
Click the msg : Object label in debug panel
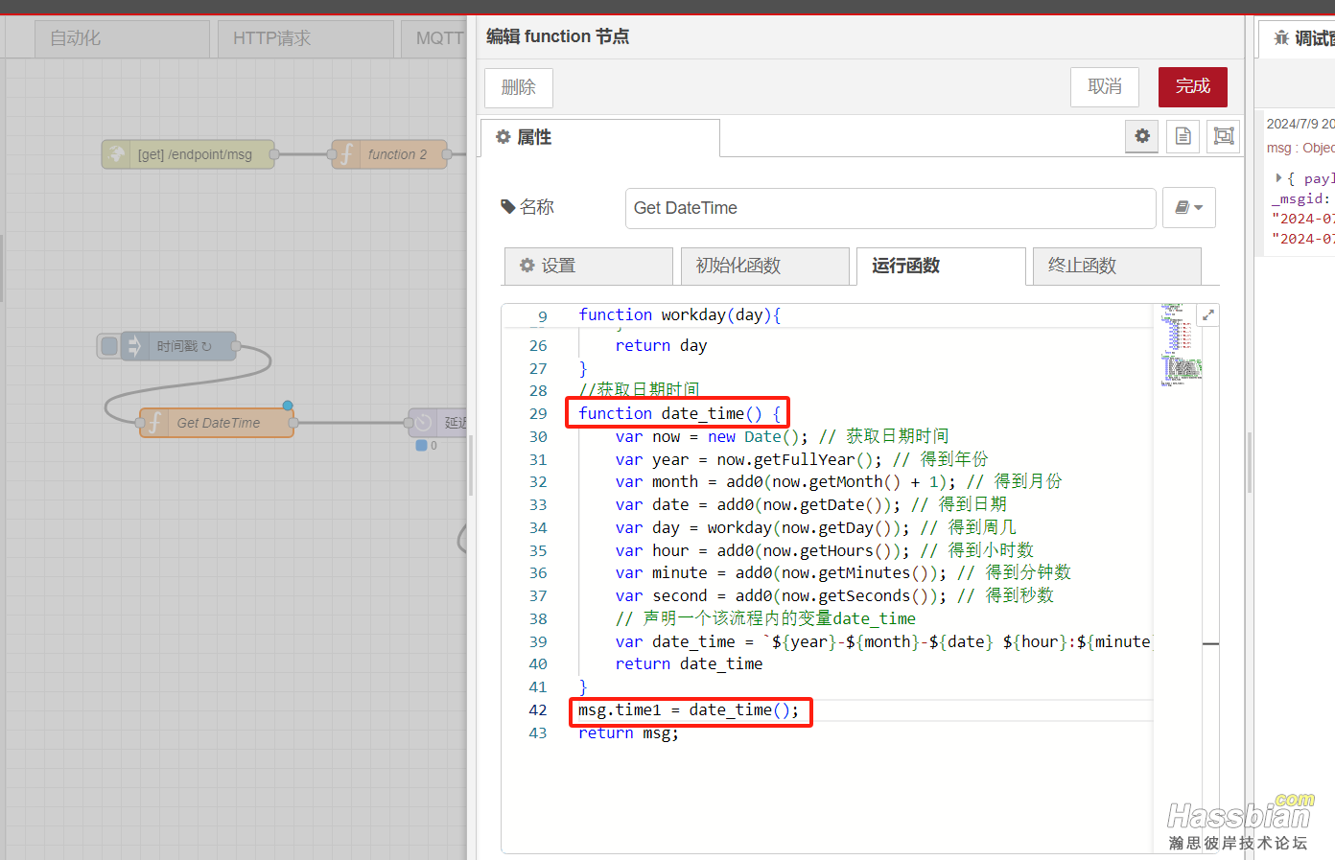pos(1300,148)
